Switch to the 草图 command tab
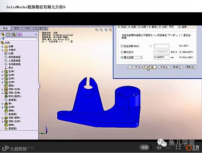The image size is (202, 153). click(17, 28)
